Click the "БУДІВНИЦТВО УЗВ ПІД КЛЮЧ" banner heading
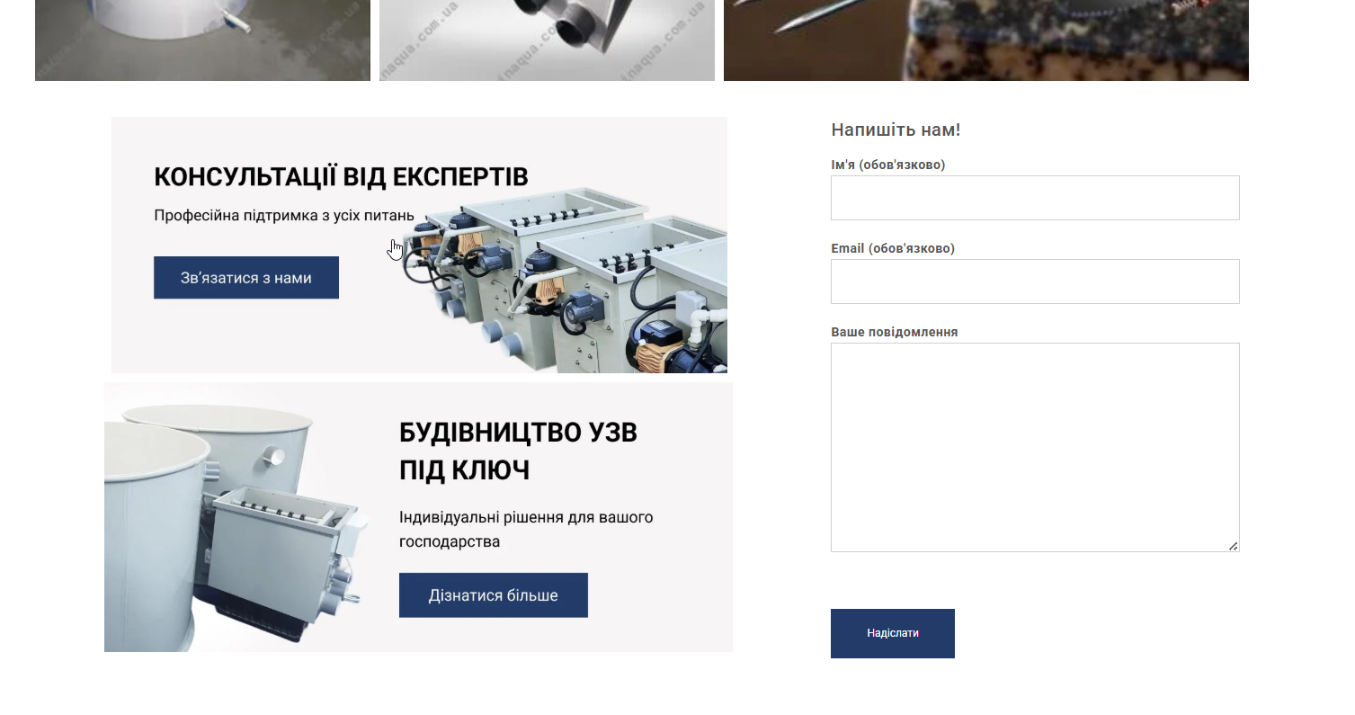 click(518, 451)
